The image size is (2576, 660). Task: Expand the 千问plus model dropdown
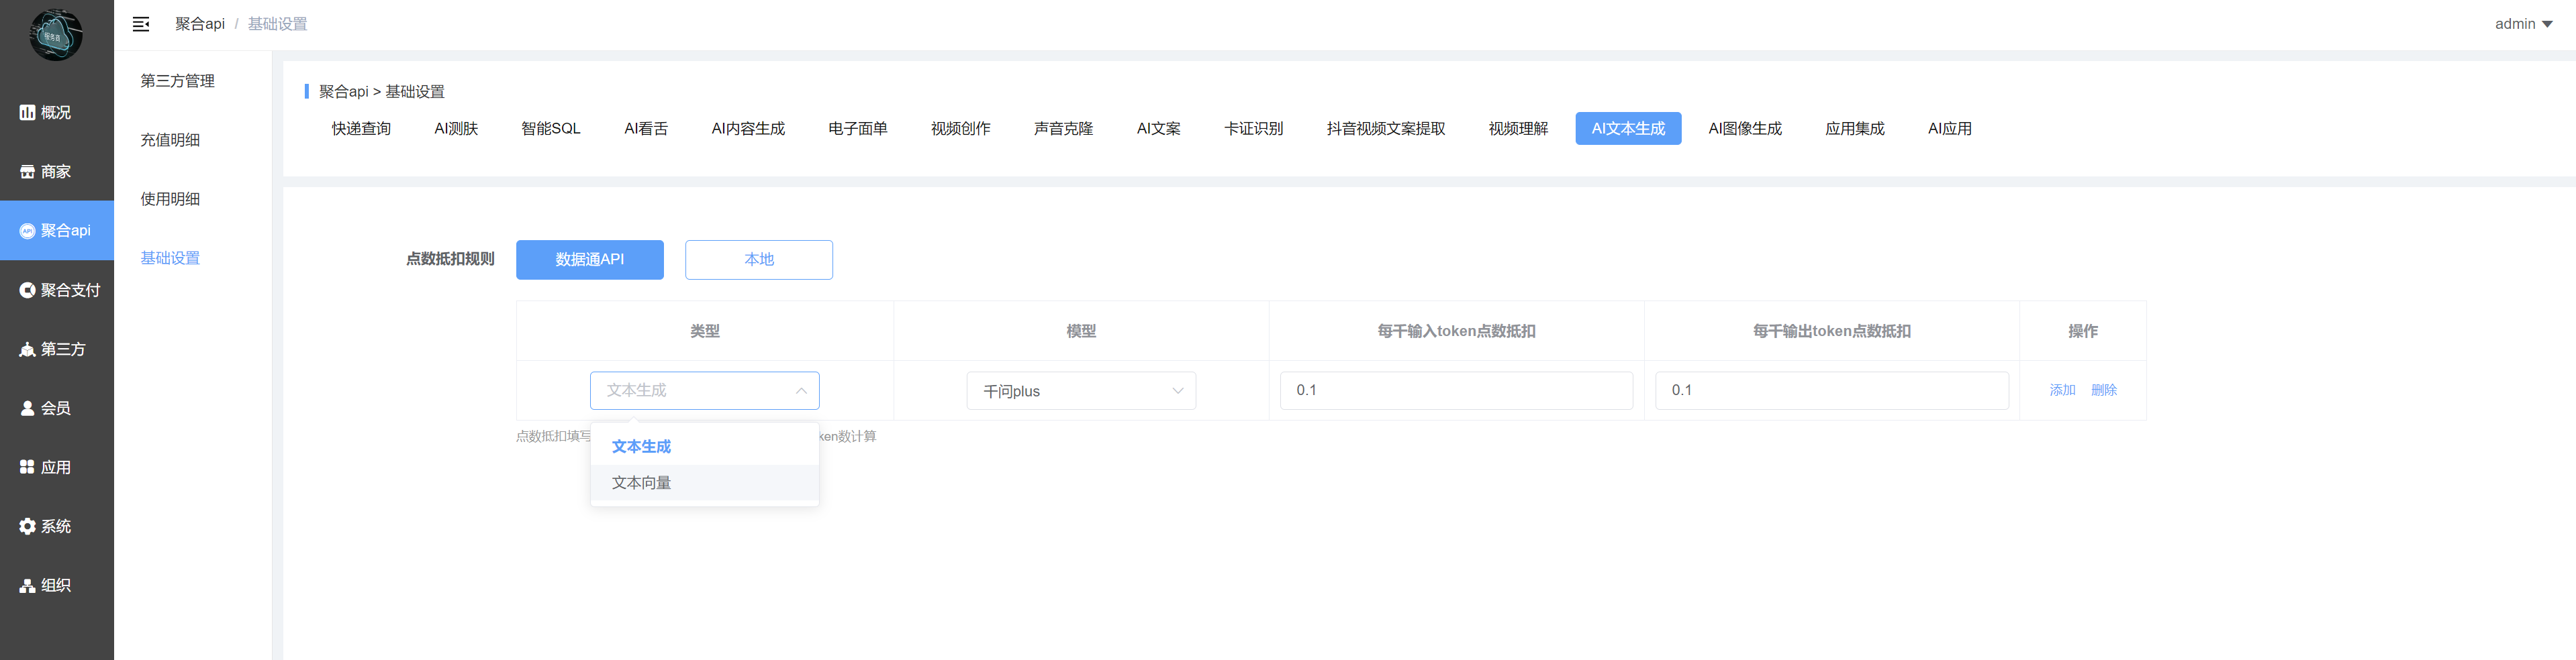[1080, 392]
